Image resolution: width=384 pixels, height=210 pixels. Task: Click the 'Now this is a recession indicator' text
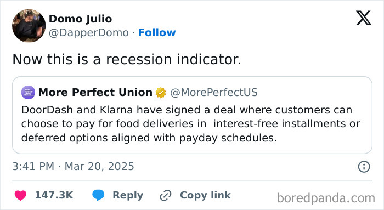point(127,59)
